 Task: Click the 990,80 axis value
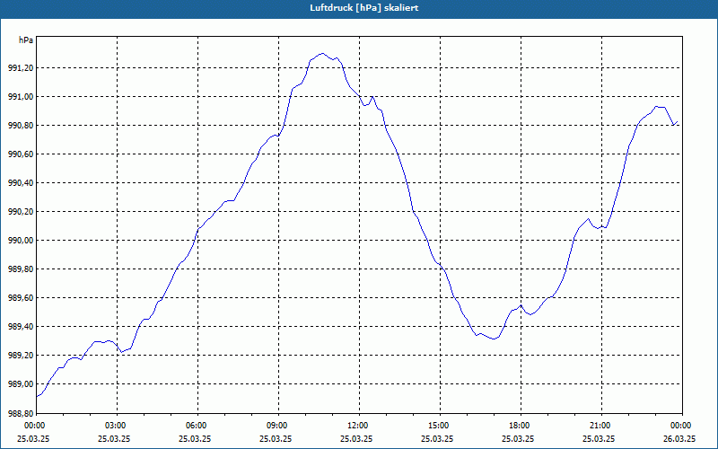pyautogui.click(x=21, y=126)
